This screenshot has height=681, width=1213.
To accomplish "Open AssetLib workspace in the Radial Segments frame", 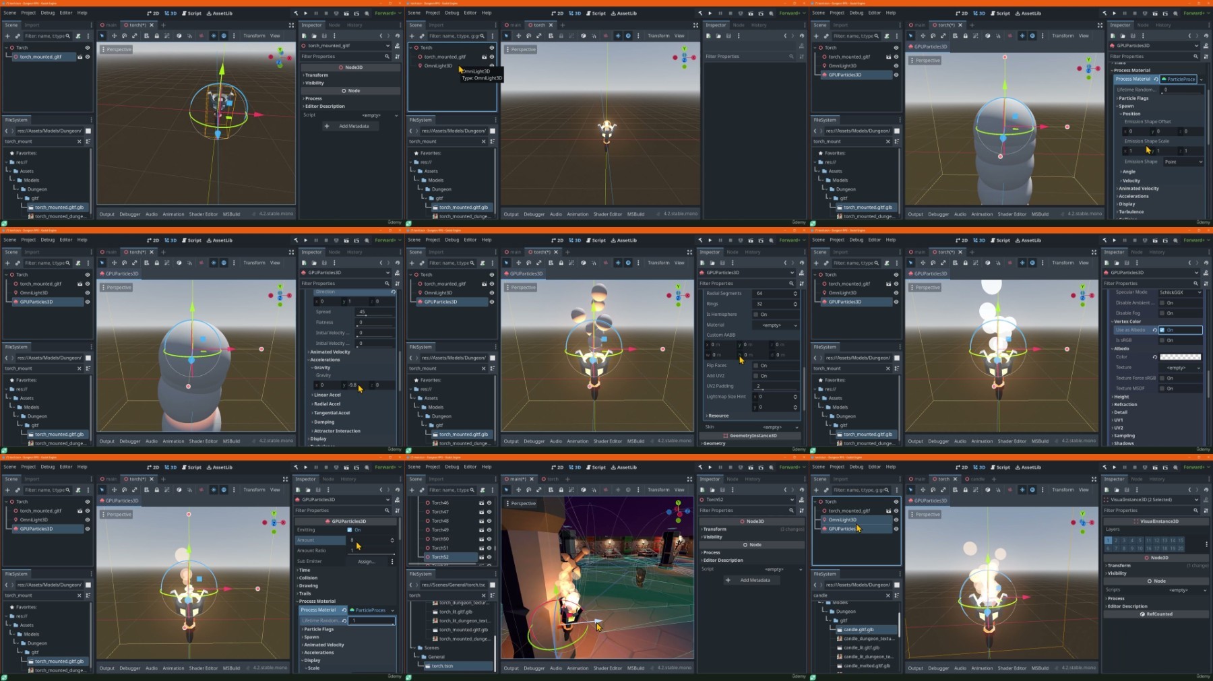I will pyautogui.click(x=623, y=240).
